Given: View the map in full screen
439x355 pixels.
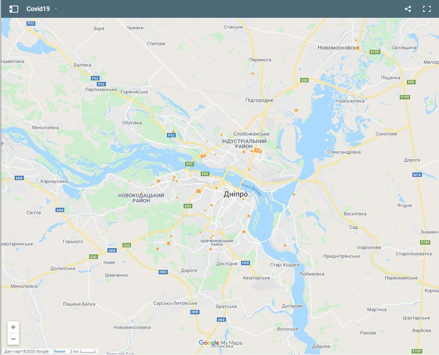Looking at the screenshot, I should (427, 9).
